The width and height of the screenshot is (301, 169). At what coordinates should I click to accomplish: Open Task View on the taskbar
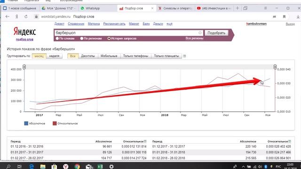click(x=19, y=167)
